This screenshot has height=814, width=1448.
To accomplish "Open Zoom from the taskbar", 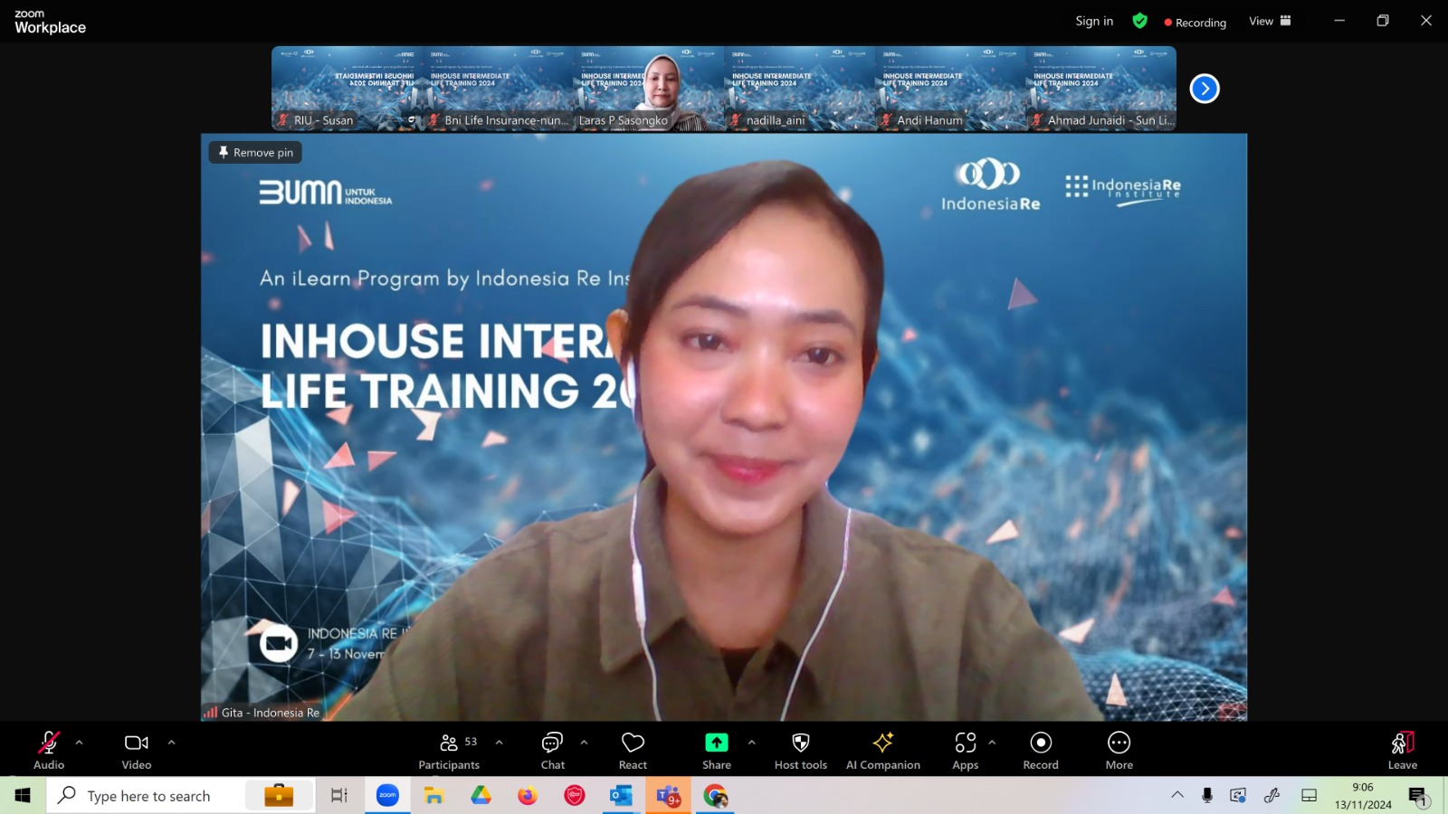I will pos(387,796).
